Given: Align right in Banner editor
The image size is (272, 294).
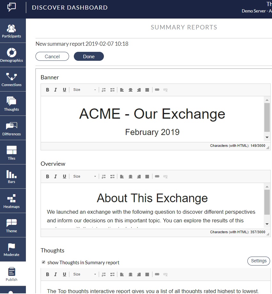Looking at the screenshot, I should click(139, 90).
